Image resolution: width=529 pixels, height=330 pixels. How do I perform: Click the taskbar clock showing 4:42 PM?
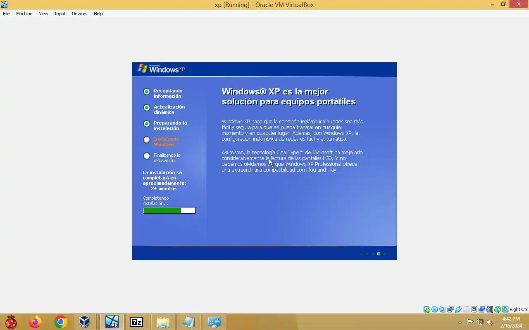tap(511, 322)
